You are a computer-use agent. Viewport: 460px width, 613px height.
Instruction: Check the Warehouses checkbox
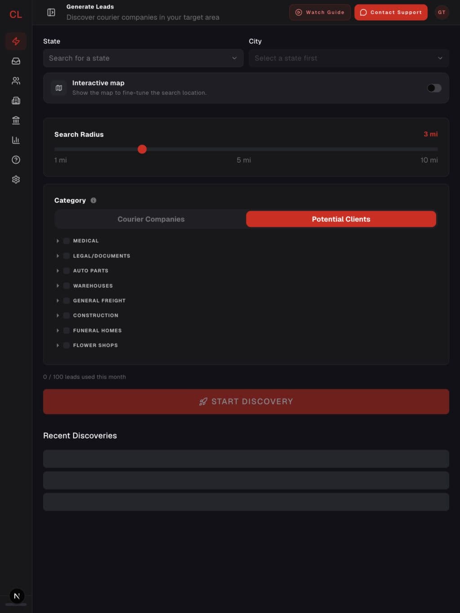point(66,286)
